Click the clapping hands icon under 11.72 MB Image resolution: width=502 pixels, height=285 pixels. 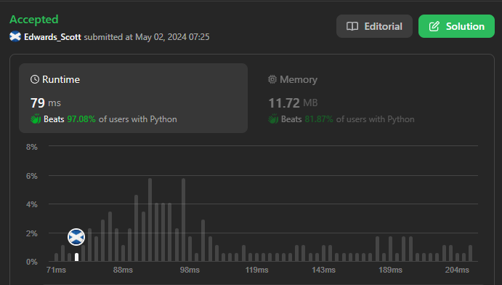(273, 119)
